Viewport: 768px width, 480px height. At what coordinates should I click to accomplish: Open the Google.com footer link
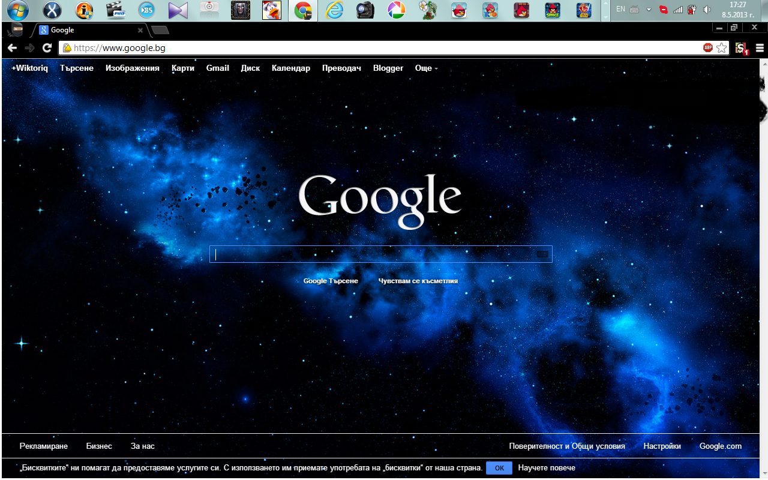(721, 446)
